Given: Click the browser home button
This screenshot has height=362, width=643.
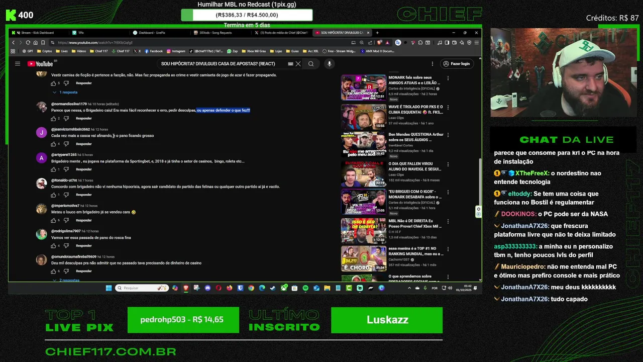Looking at the screenshot, I should point(35,43).
